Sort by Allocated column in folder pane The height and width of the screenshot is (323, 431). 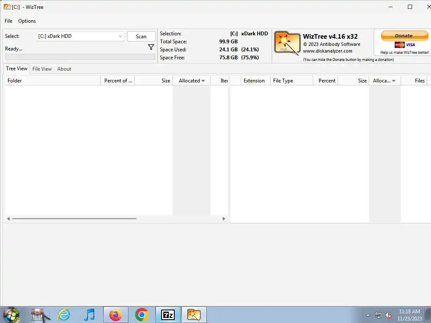point(192,81)
